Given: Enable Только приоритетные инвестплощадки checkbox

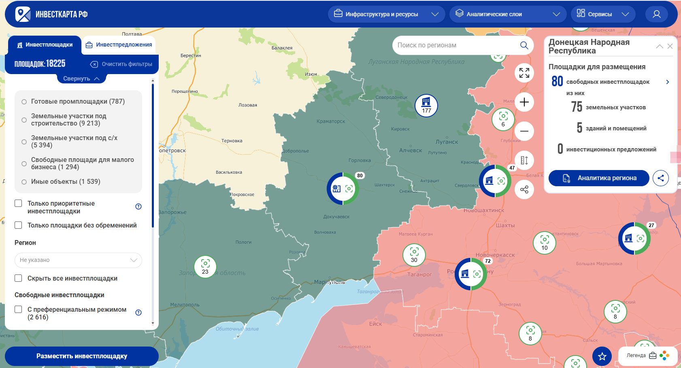Looking at the screenshot, I should tap(18, 203).
